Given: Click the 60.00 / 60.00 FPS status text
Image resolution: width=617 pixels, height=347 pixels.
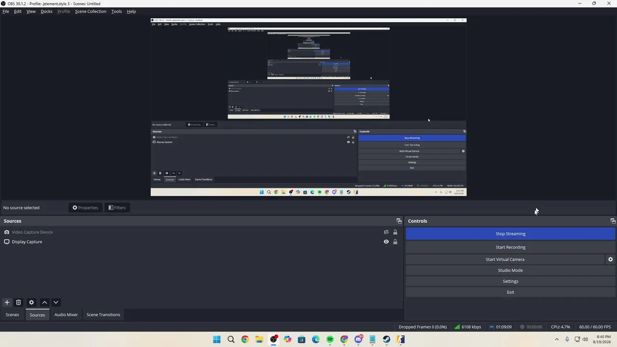Looking at the screenshot, I should [595, 327].
